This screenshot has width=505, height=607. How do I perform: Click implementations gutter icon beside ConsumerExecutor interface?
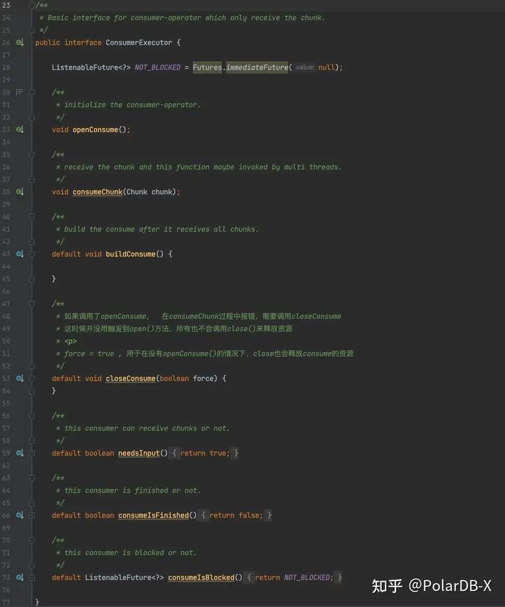20,43
